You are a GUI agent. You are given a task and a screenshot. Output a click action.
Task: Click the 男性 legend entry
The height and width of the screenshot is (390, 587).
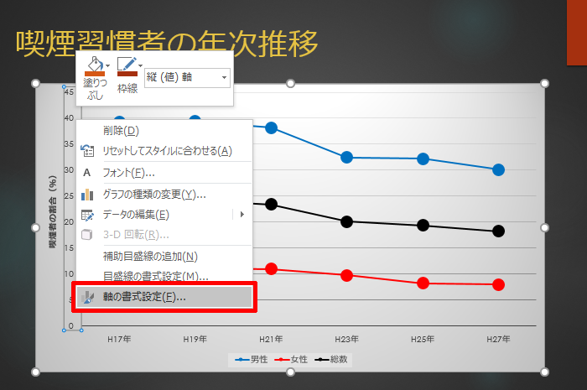[x=252, y=359]
